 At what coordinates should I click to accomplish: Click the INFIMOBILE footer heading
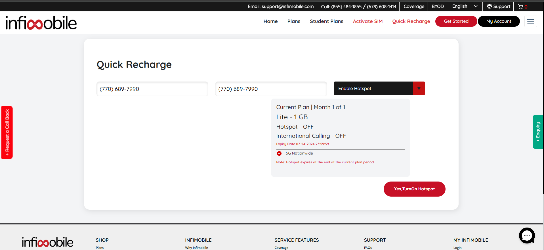click(x=198, y=240)
